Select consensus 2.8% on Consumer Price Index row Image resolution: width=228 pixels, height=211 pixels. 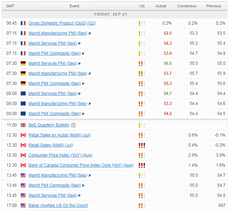193,155
